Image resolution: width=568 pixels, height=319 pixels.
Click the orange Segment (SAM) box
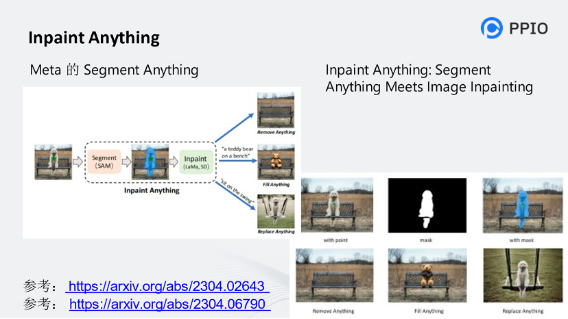(104, 162)
